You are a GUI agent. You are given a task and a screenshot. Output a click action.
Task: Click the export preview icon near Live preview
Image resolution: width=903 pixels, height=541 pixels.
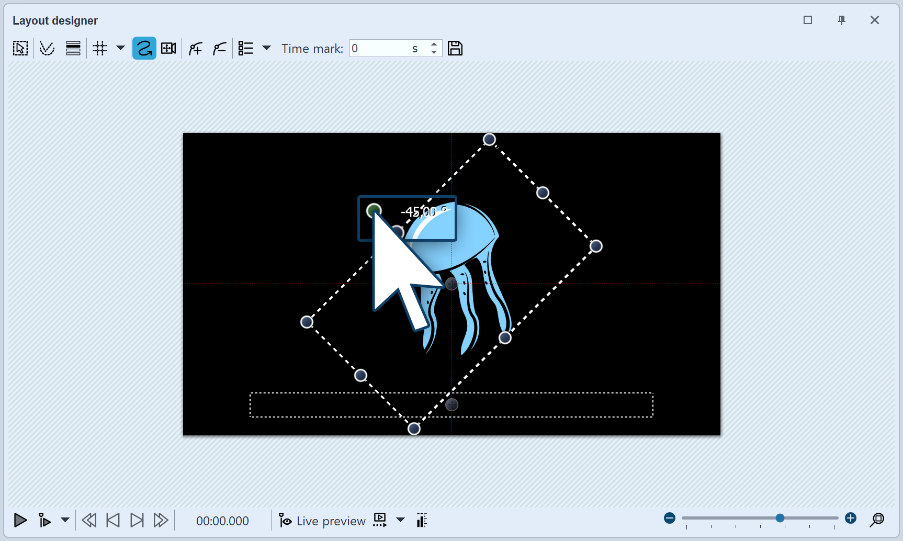379,520
